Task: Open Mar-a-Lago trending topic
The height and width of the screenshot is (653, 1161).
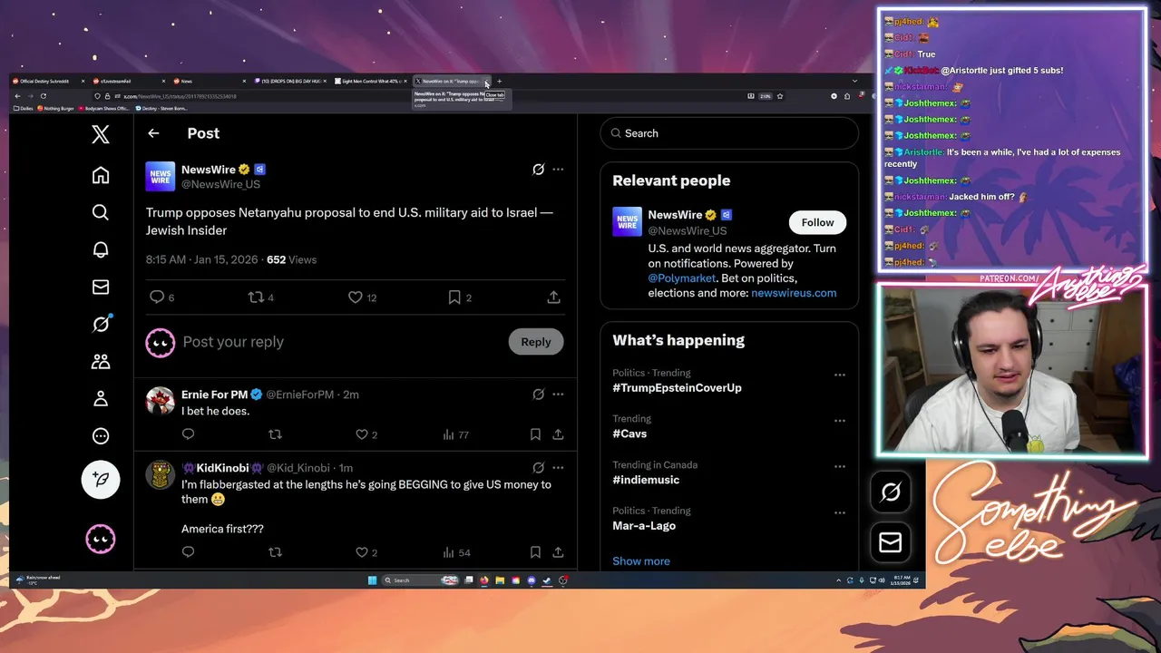Action: pos(644,525)
